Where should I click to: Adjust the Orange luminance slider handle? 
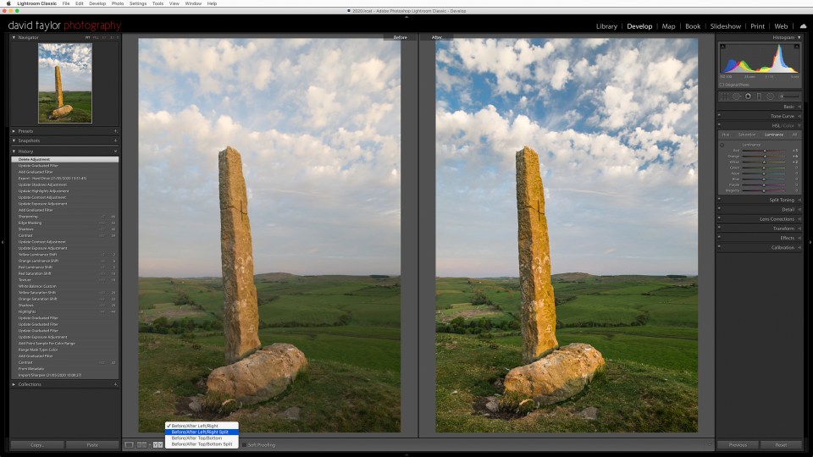click(x=764, y=157)
